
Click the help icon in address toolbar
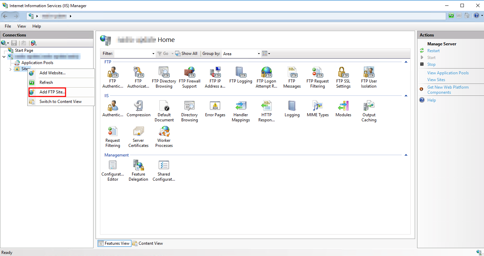pyautogui.click(x=476, y=16)
